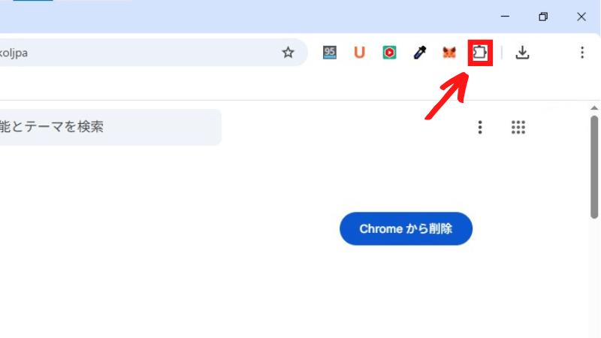The image size is (601, 338).
Task: Open the extension icon showing 95
Action: pyautogui.click(x=330, y=53)
